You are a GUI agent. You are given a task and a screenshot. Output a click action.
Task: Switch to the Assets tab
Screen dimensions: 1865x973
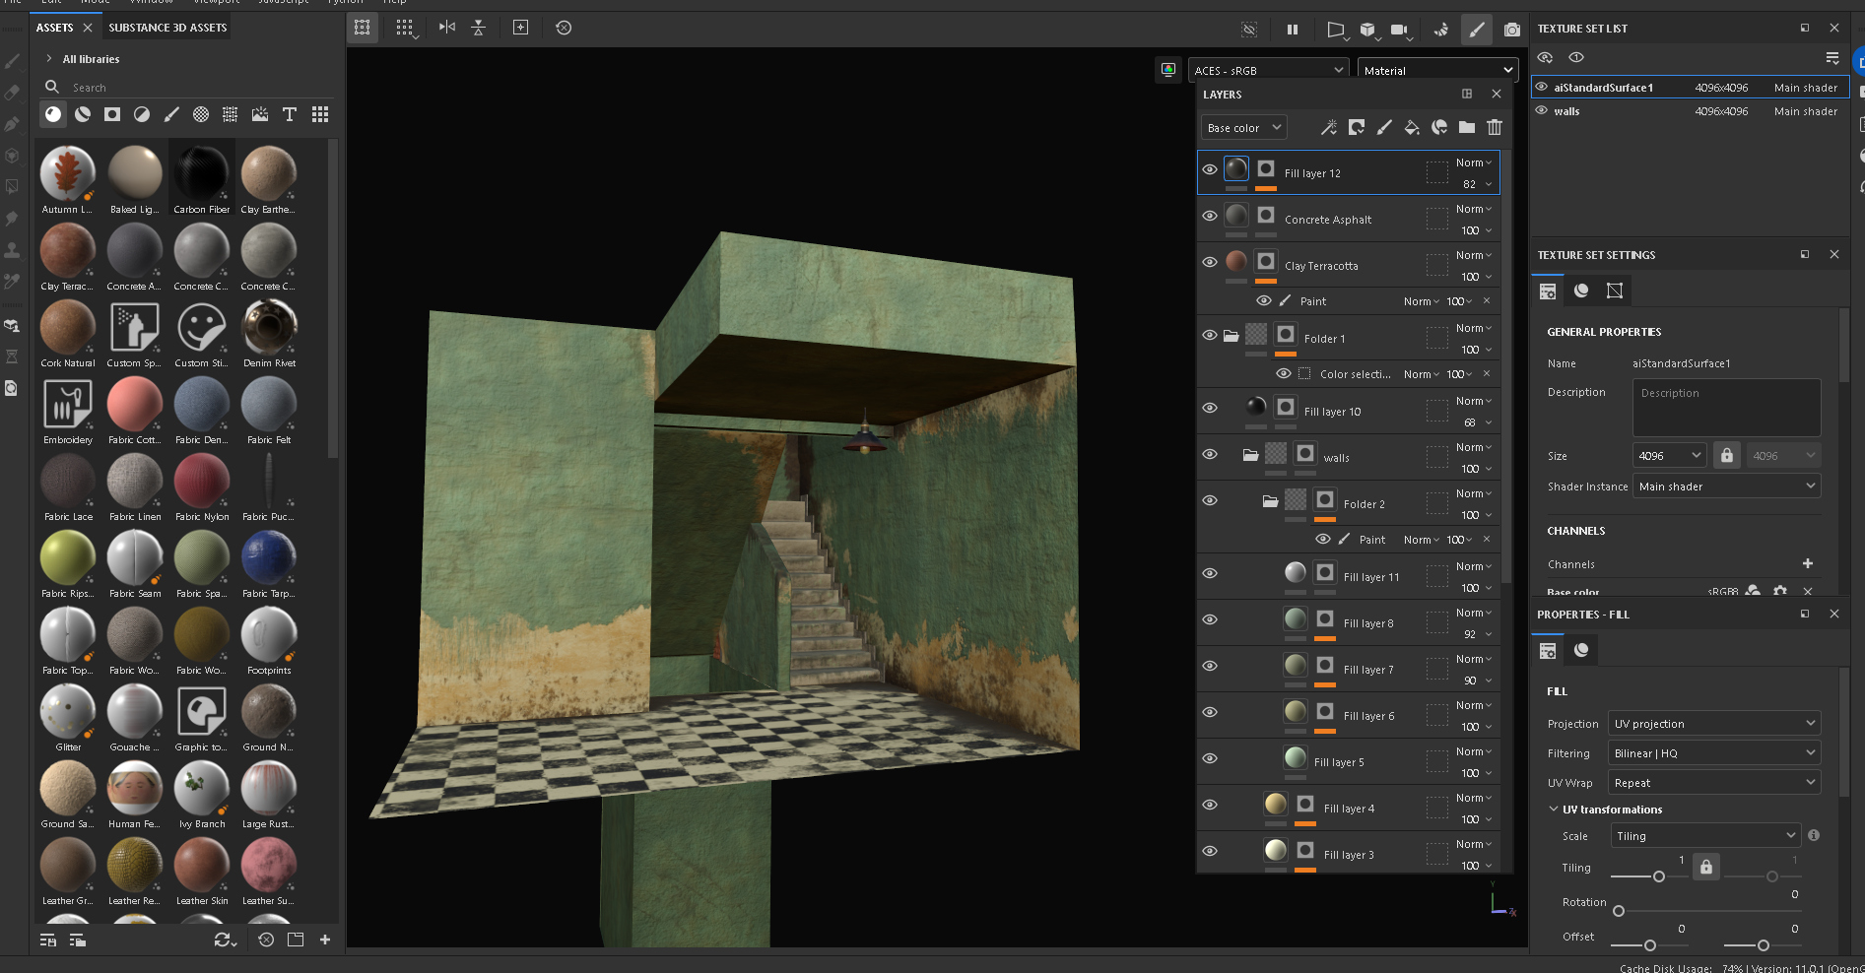(x=55, y=28)
